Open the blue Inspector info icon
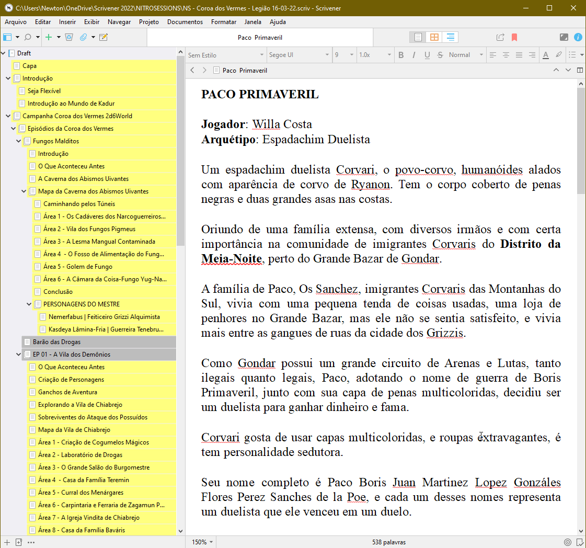This screenshot has height=548, width=586. tap(578, 37)
